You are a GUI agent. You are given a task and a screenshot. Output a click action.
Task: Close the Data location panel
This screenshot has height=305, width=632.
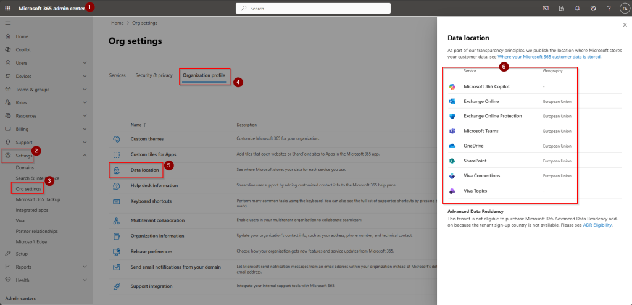(x=625, y=25)
